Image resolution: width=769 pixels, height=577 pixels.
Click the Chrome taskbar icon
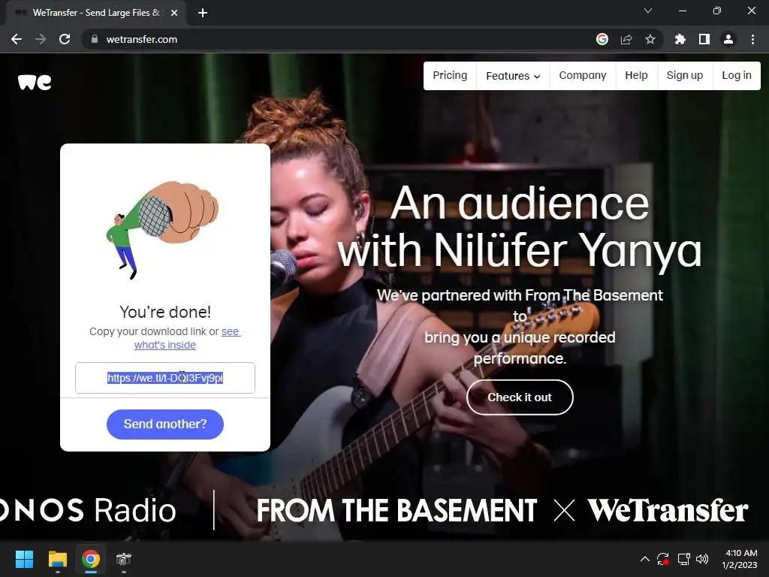91,559
